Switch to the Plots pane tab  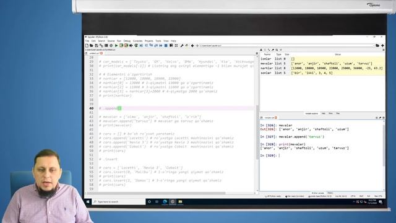[330, 113]
